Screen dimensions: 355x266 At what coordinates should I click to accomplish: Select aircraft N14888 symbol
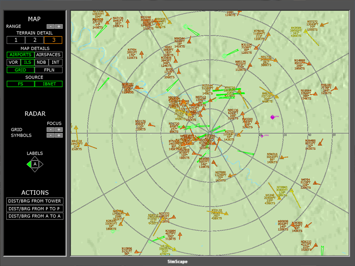tap(309, 64)
